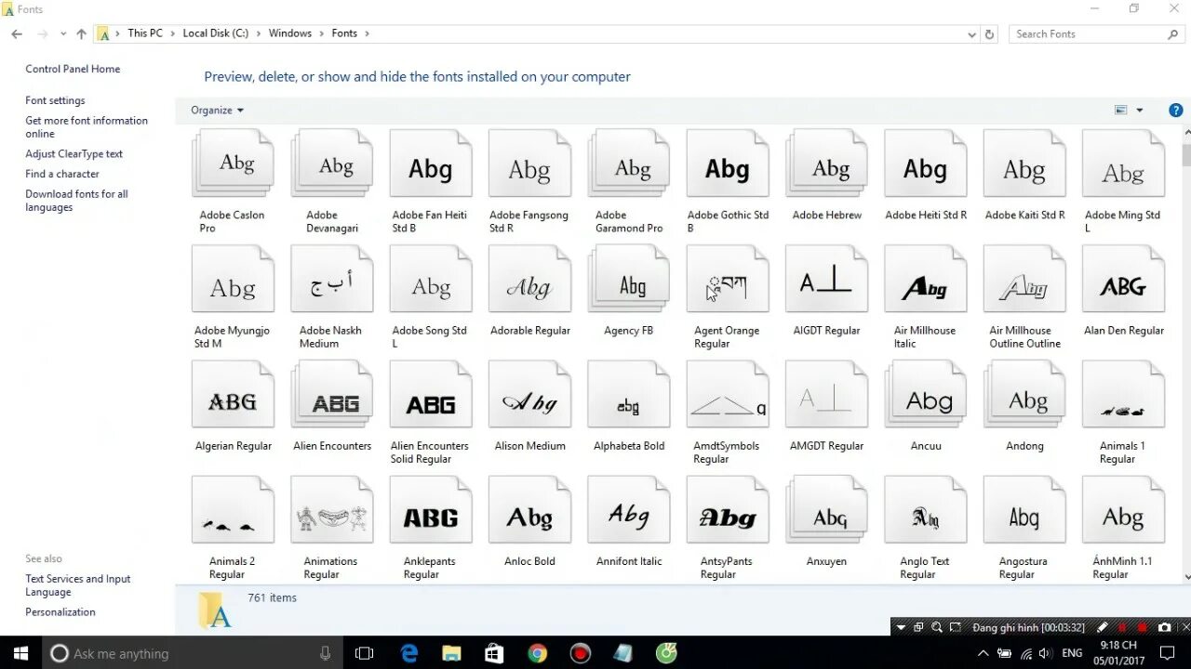The height and width of the screenshot is (669, 1191).
Task: Select the Alien Encounters font icon
Action: [331, 394]
